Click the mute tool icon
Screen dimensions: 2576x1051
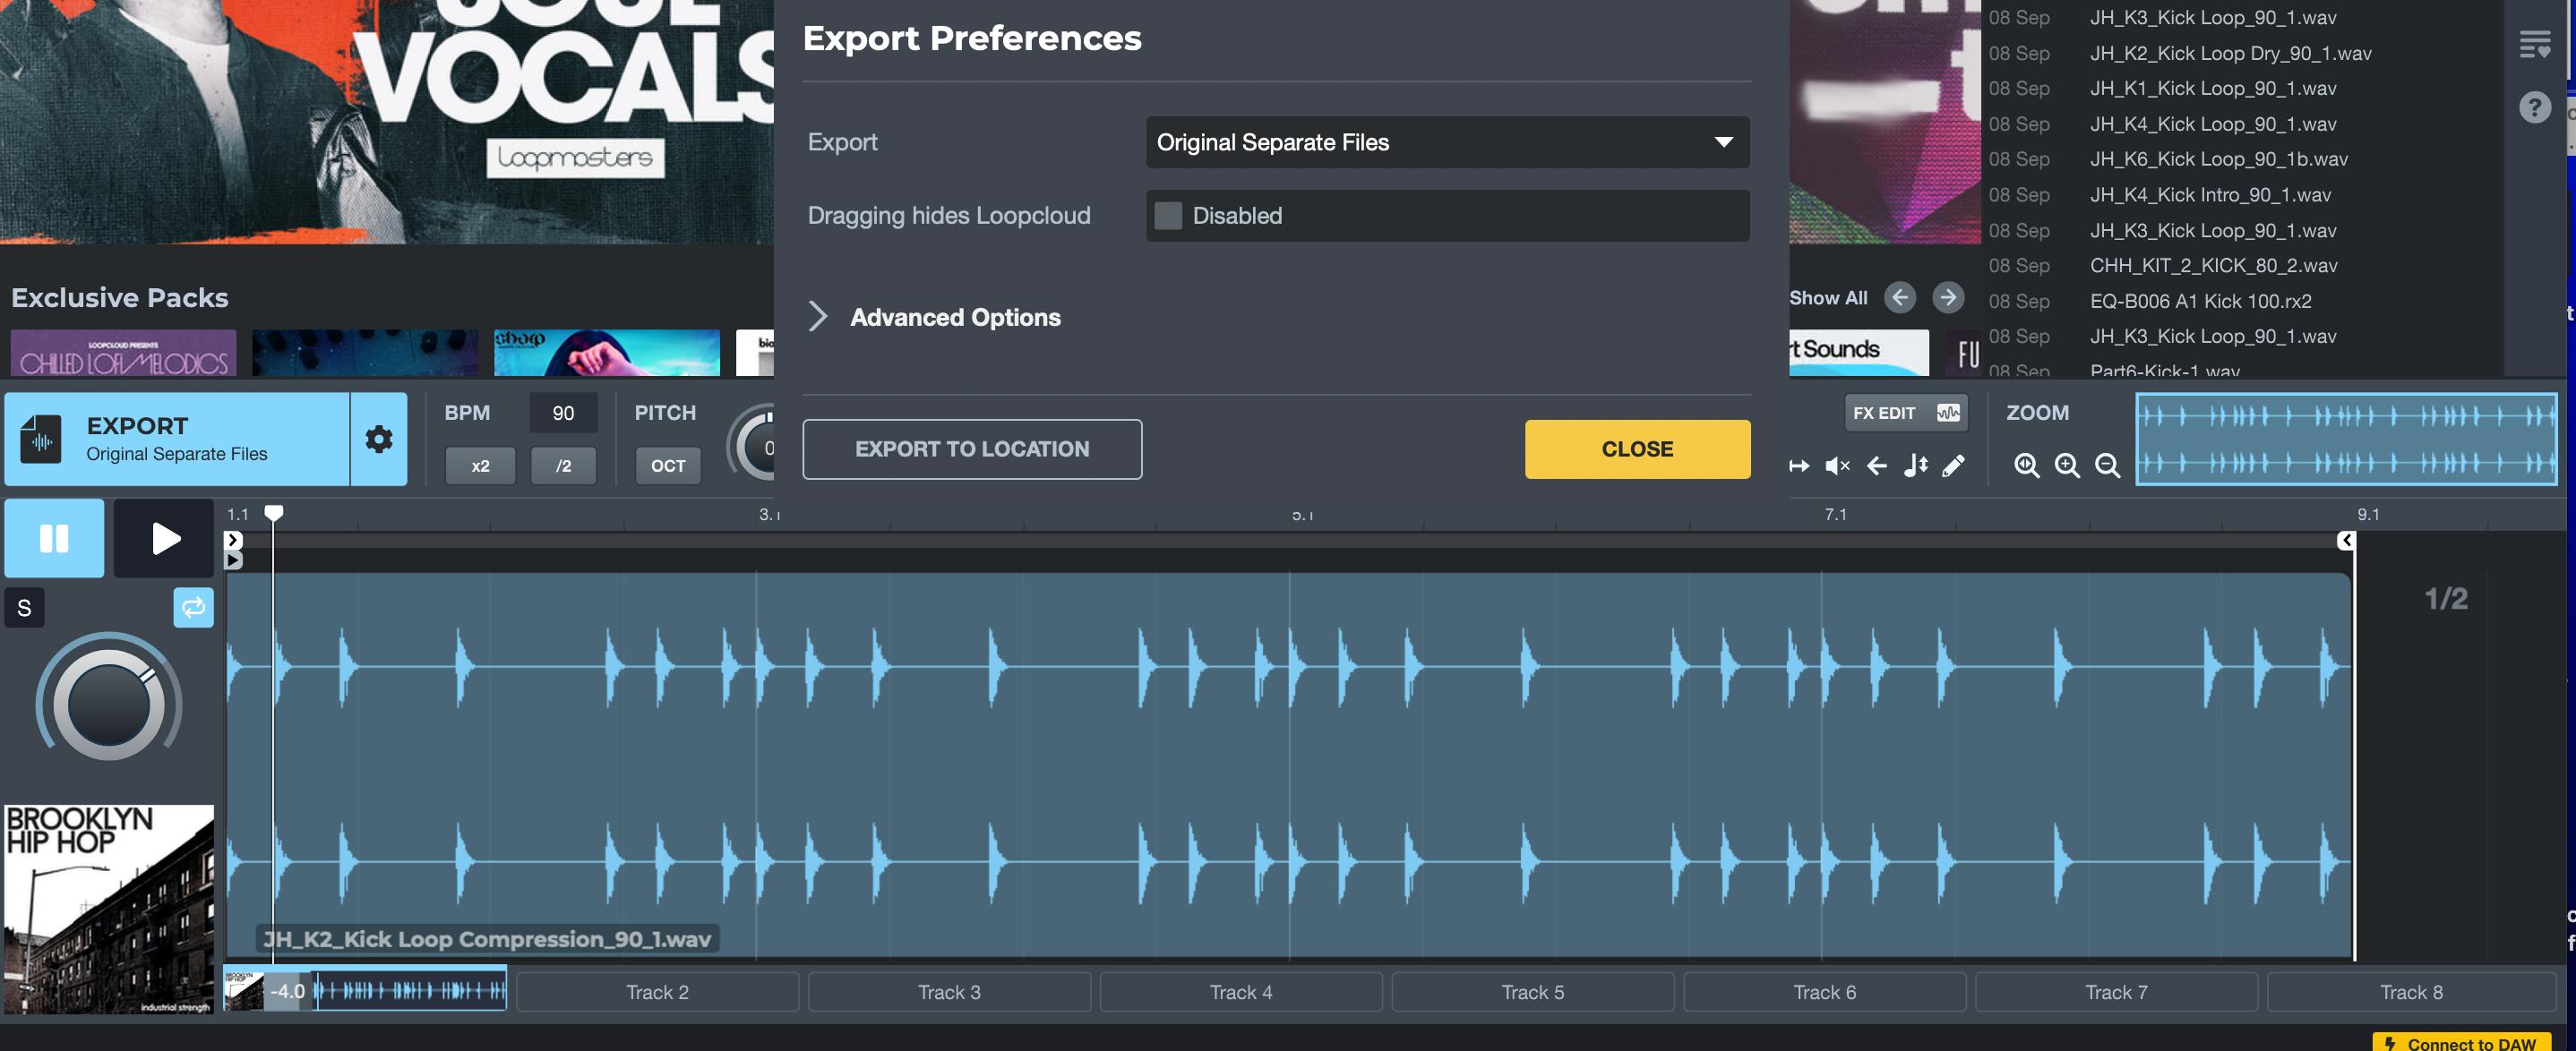click(1837, 466)
